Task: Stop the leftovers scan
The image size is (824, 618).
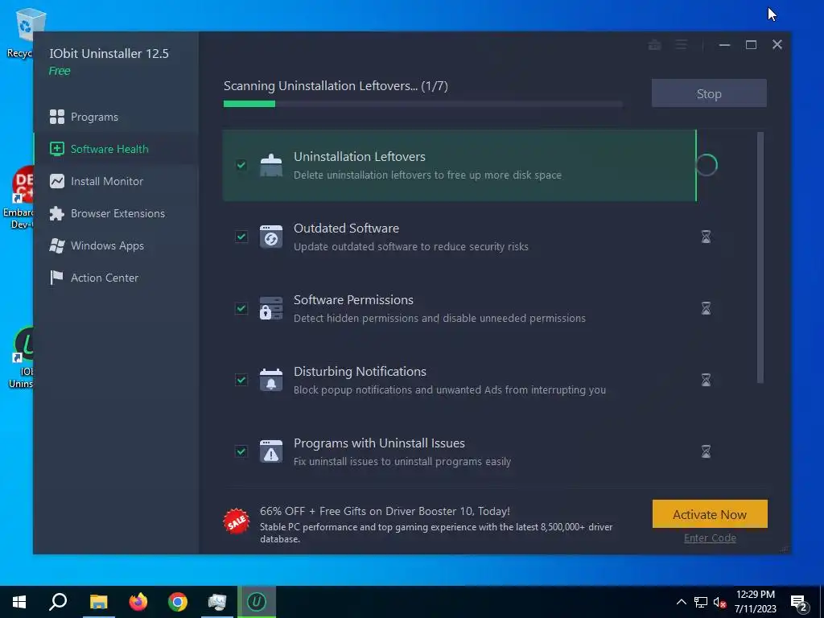Action: (709, 93)
